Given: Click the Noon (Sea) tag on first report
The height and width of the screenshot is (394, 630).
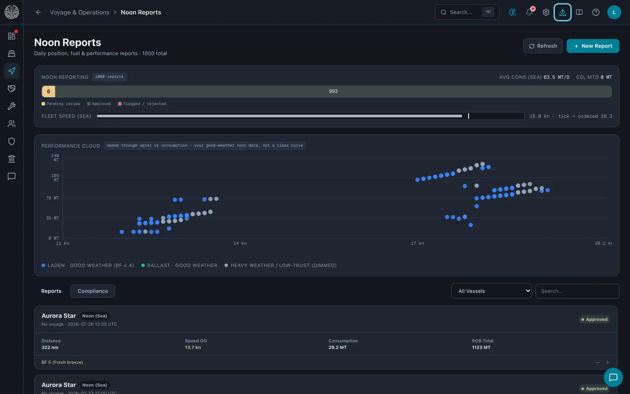Looking at the screenshot, I should click(94, 316).
